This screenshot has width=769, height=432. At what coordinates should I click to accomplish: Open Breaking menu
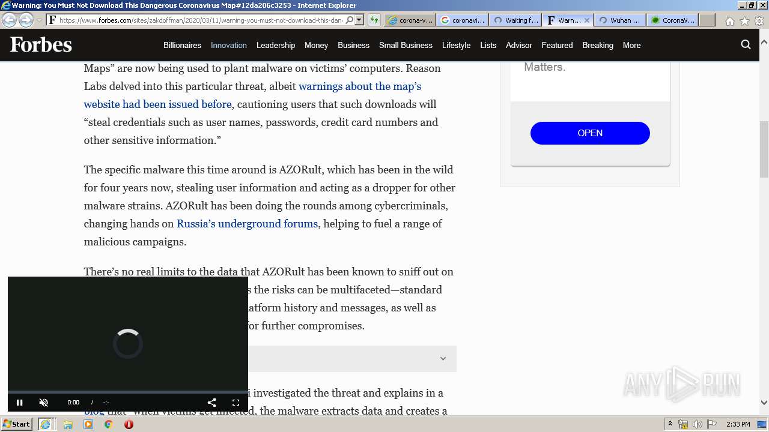598,45
